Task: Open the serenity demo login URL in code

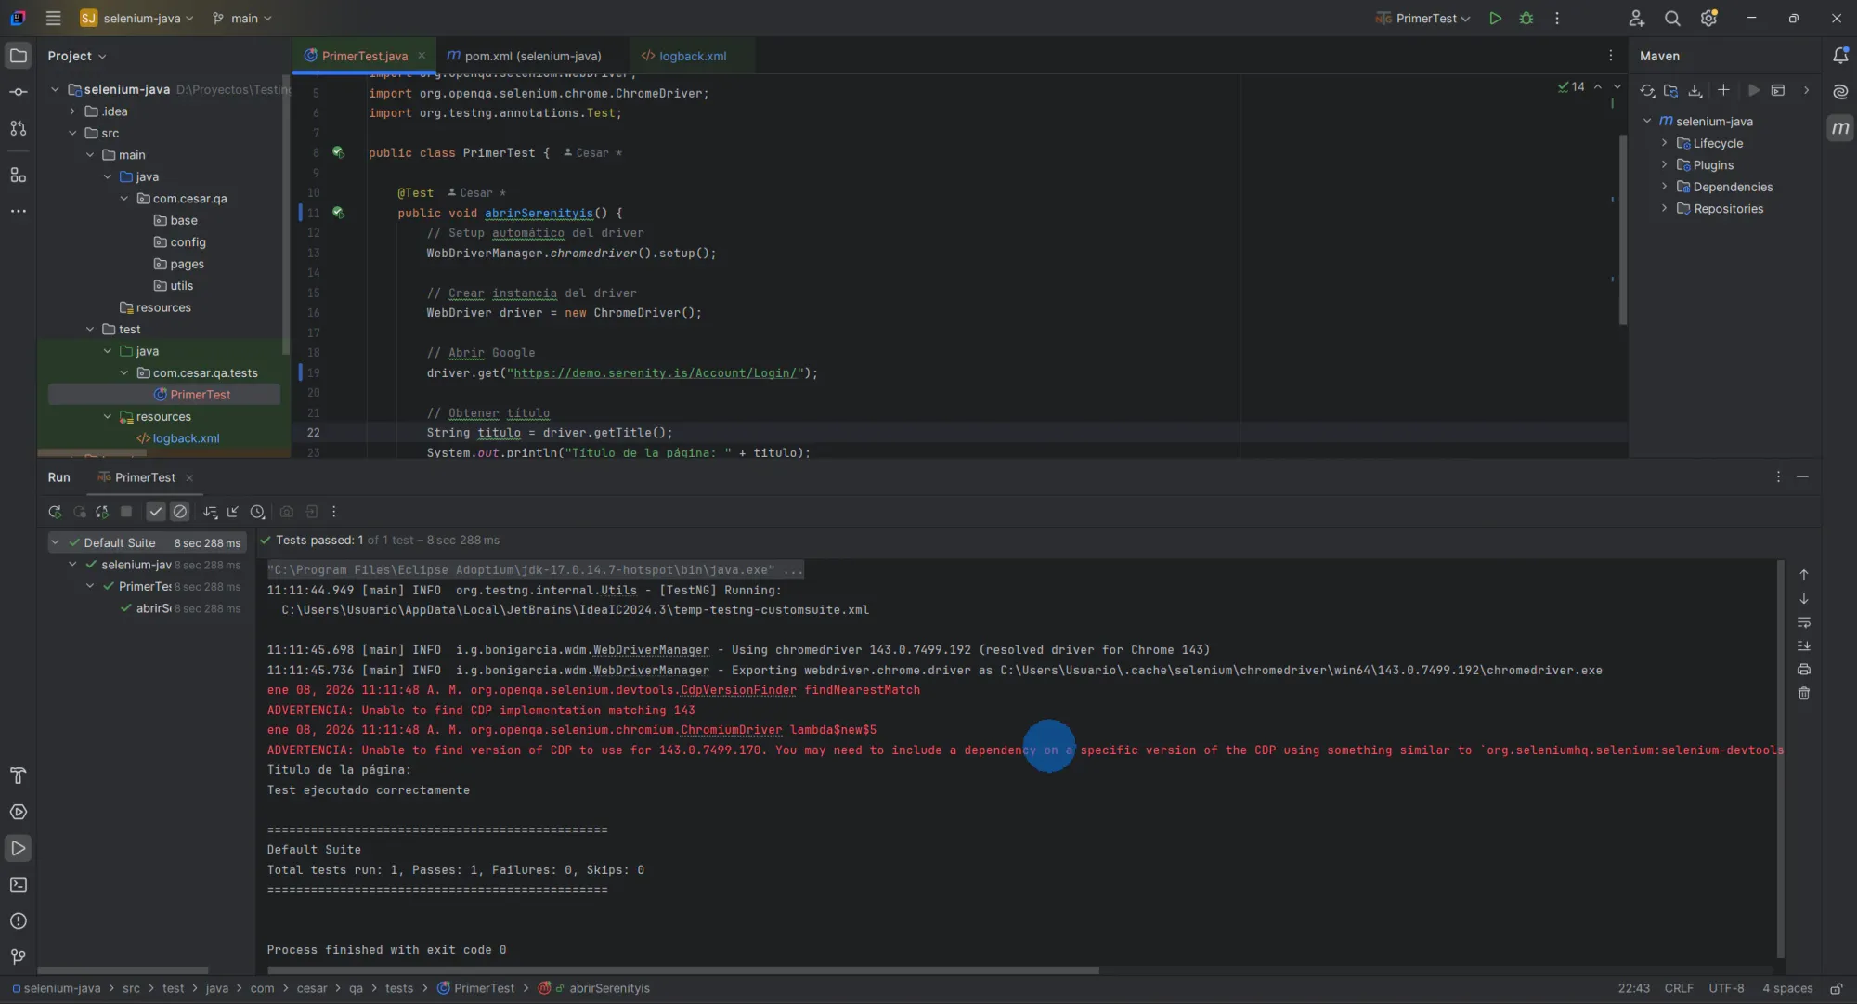Action: click(x=660, y=373)
